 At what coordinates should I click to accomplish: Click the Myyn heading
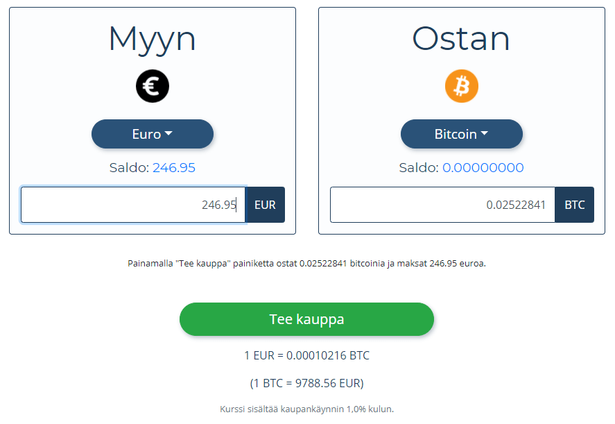[x=153, y=39]
